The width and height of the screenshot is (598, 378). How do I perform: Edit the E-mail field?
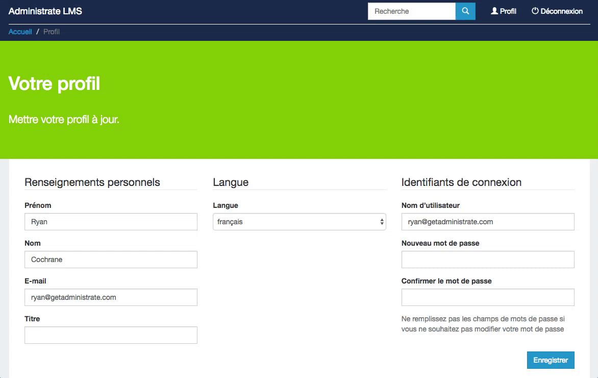(x=111, y=297)
